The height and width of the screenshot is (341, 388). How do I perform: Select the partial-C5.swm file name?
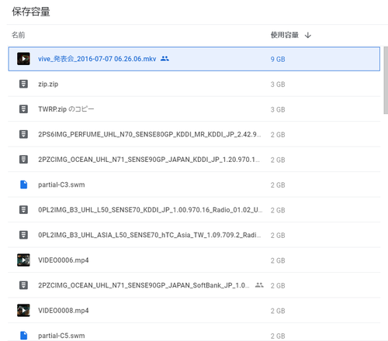(x=61, y=336)
